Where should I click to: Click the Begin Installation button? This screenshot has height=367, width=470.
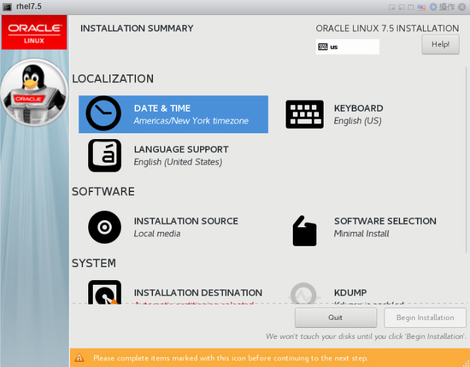(x=425, y=317)
